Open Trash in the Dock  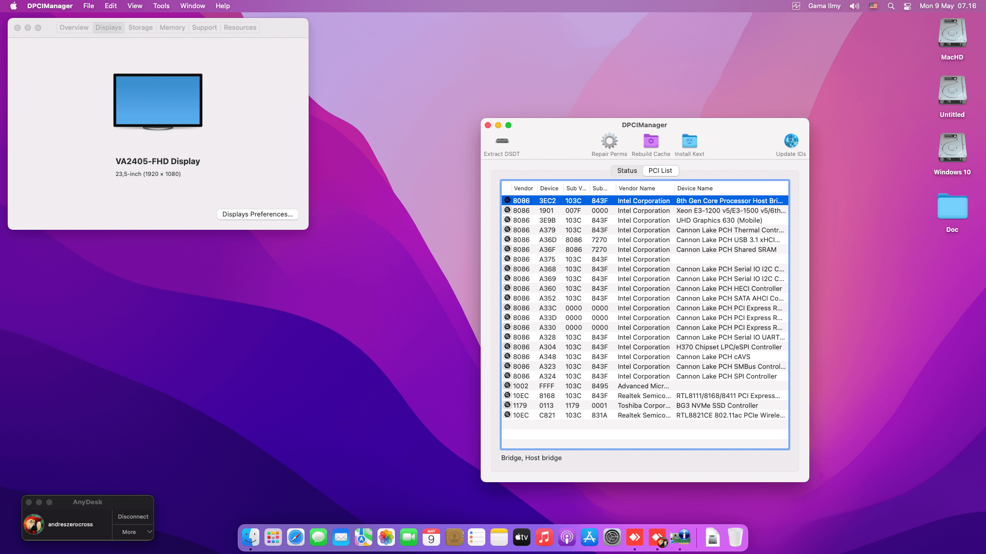[735, 537]
